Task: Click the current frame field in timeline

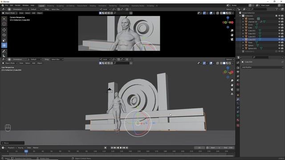Action: click(x=199, y=148)
